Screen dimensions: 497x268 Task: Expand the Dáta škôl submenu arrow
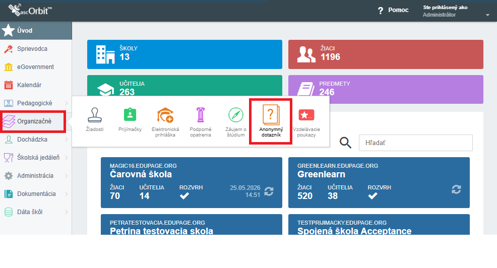[66, 212]
